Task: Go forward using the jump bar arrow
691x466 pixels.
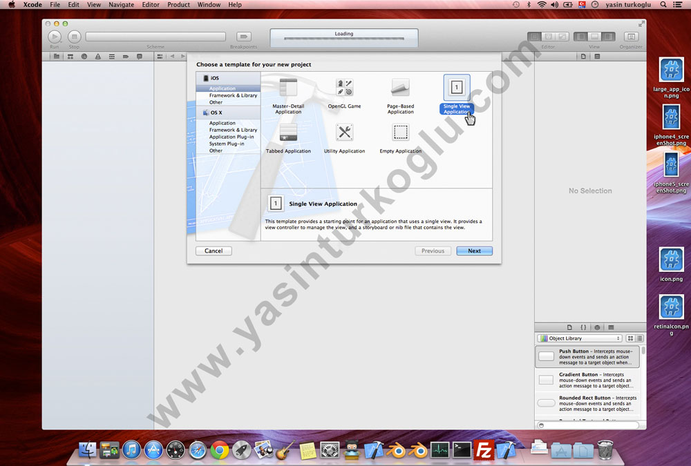Action: (x=183, y=57)
